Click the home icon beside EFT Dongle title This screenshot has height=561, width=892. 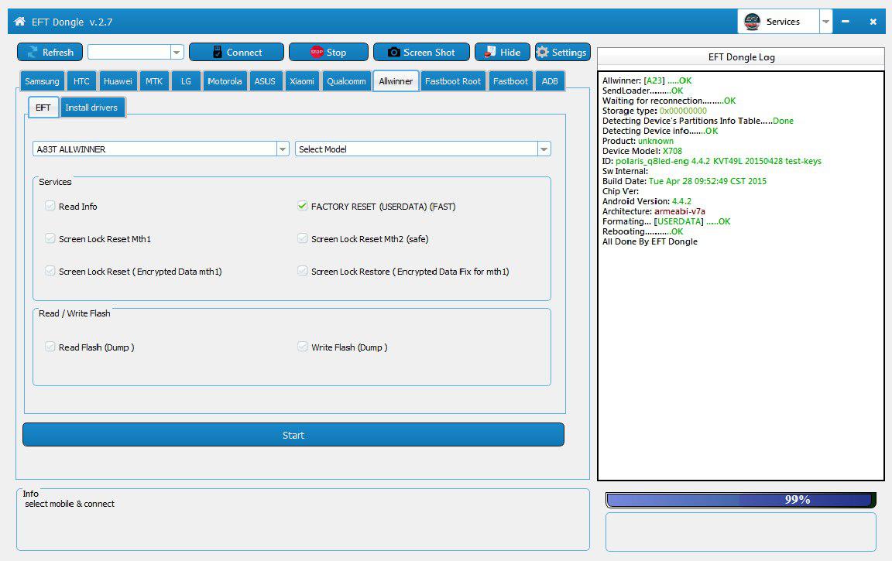[20, 22]
